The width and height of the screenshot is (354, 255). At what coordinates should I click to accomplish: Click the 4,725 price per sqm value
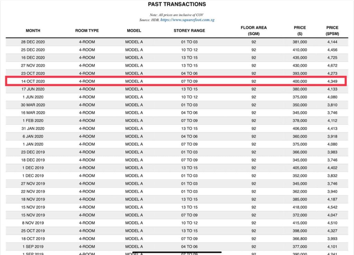tap(332, 58)
